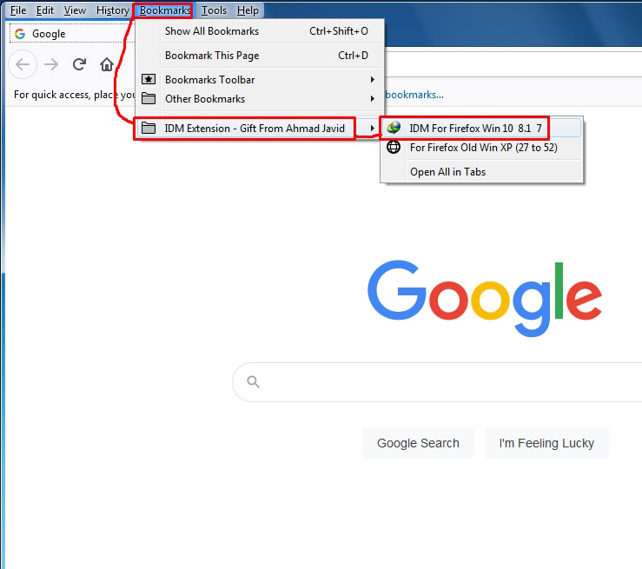The width and height of the screenshot is (642, 569).
Task: Open the File menu
Action: (x=18, y=10)
